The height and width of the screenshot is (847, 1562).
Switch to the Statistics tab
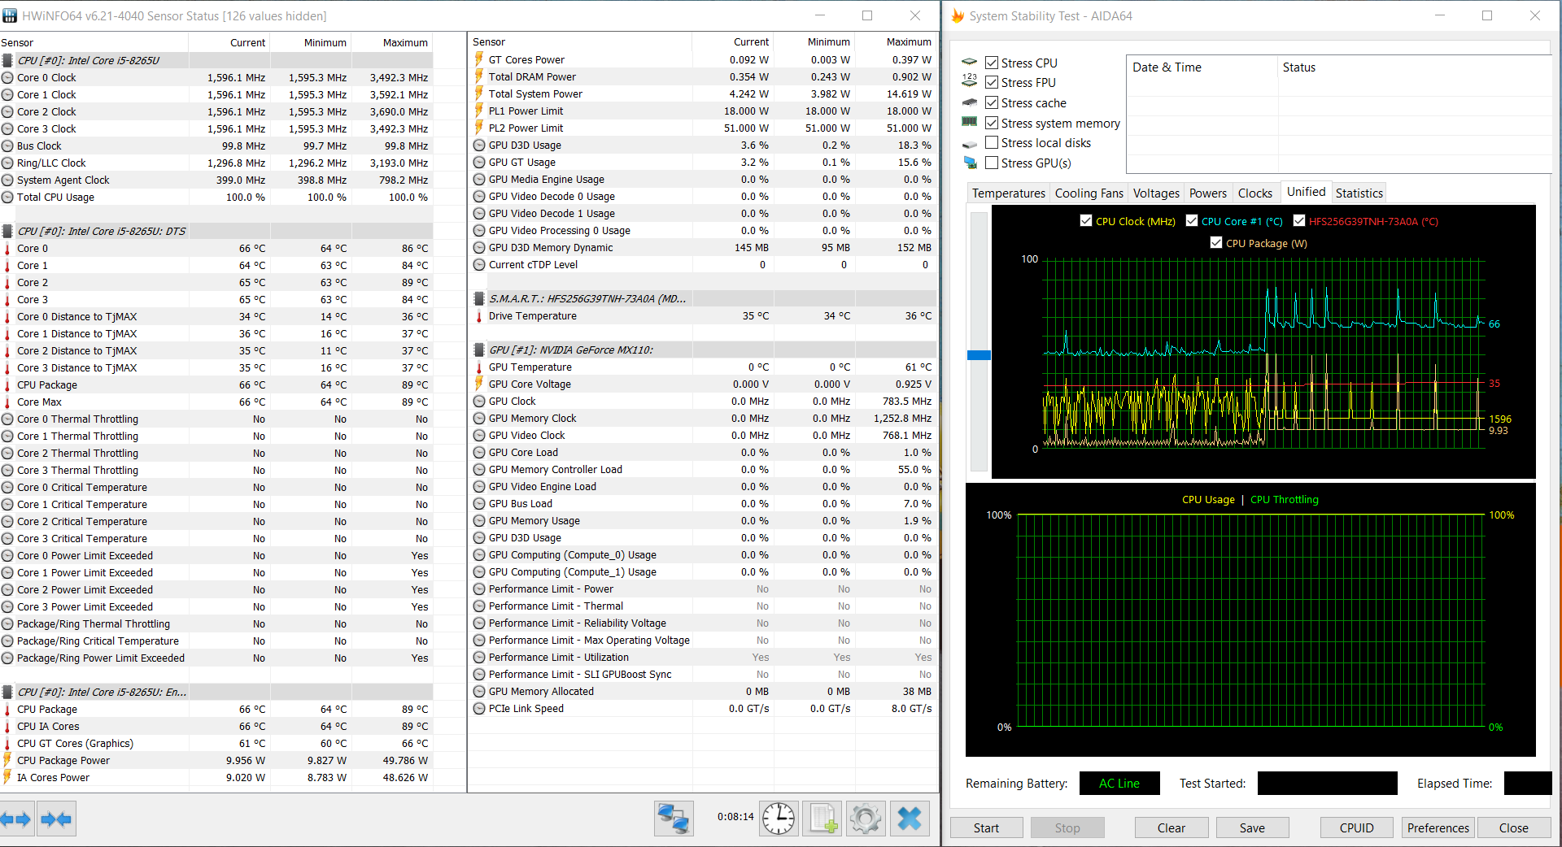[x=1359, y=193]
